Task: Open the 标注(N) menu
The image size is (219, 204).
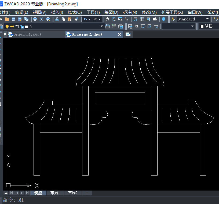Action: (x=130, y=12)
